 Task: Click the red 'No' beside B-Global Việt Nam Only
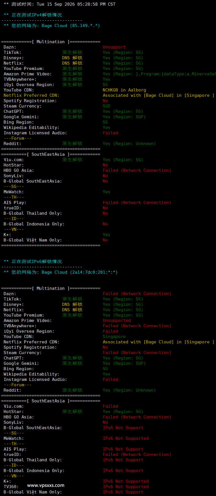105,240
